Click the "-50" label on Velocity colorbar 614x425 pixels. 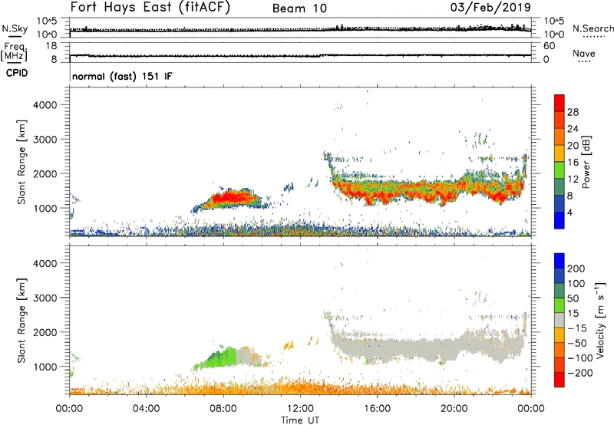[x=577, y=343]
